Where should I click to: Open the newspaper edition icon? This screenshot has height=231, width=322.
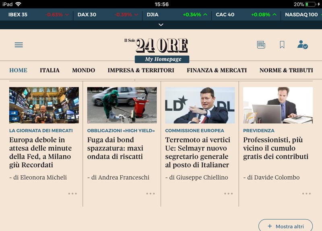(x=261, y=45)
